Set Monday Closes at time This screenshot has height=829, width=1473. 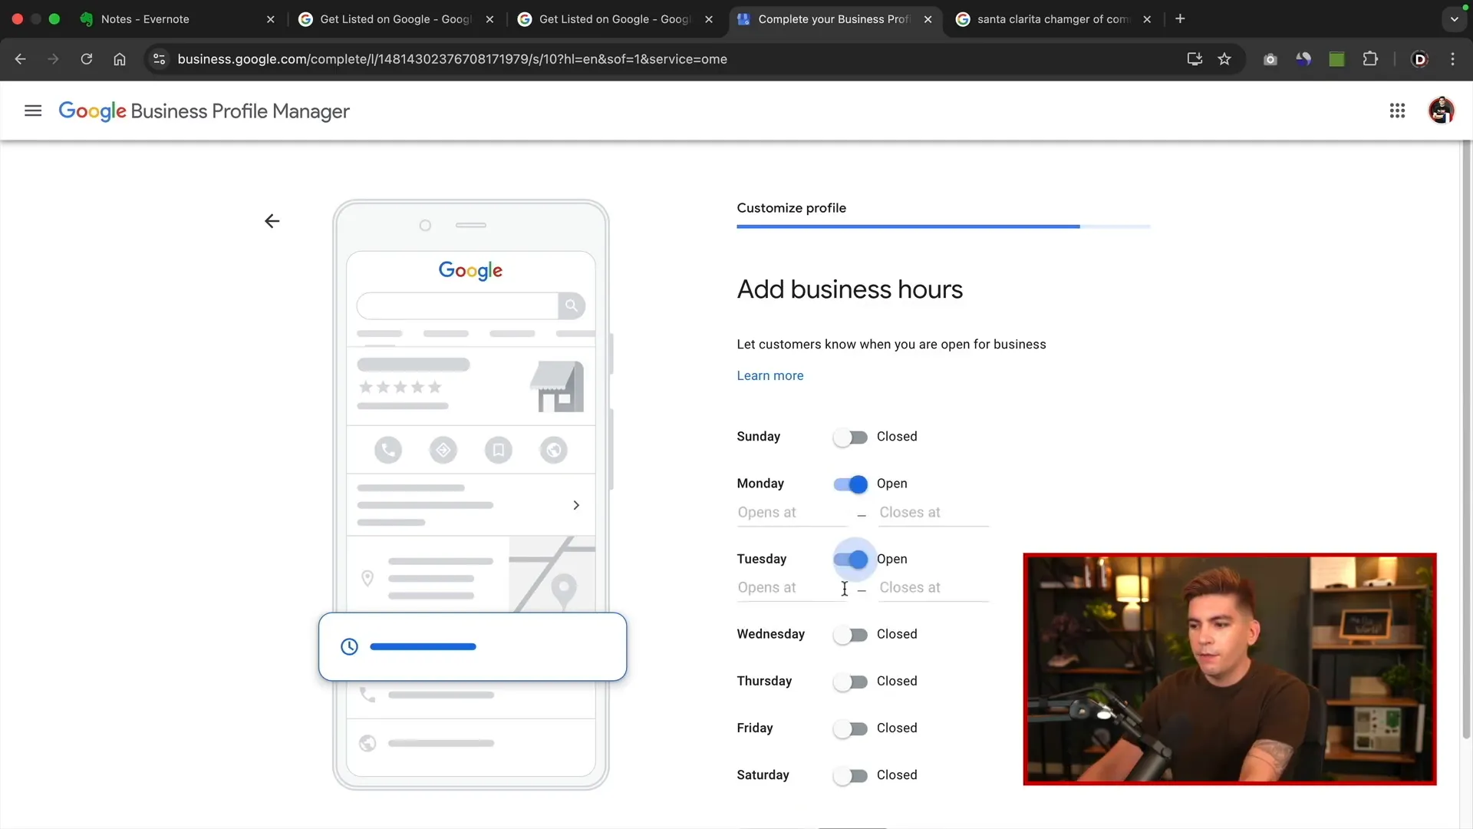click(x=934, y=513)
